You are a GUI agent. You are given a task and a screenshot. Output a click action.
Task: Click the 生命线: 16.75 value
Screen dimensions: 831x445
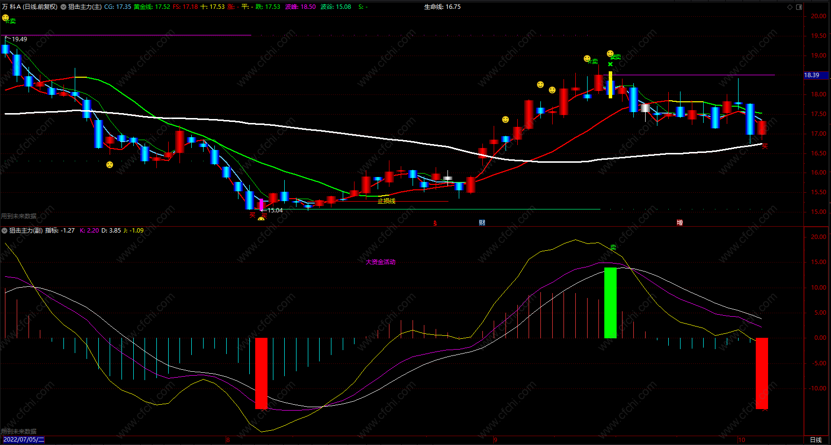443,7
